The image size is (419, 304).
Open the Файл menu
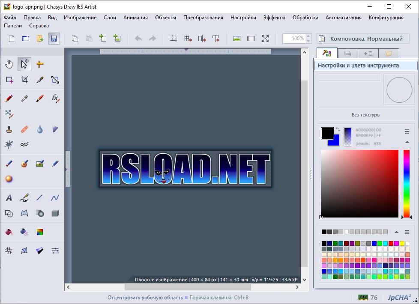click(10, 18)
